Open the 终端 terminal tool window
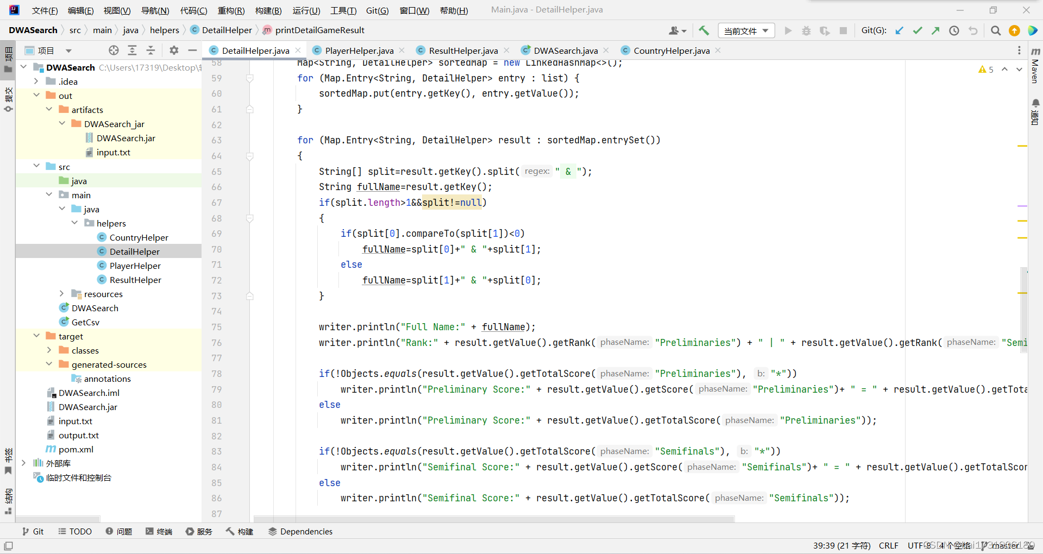1043x554 pixels. coord(159,531)
